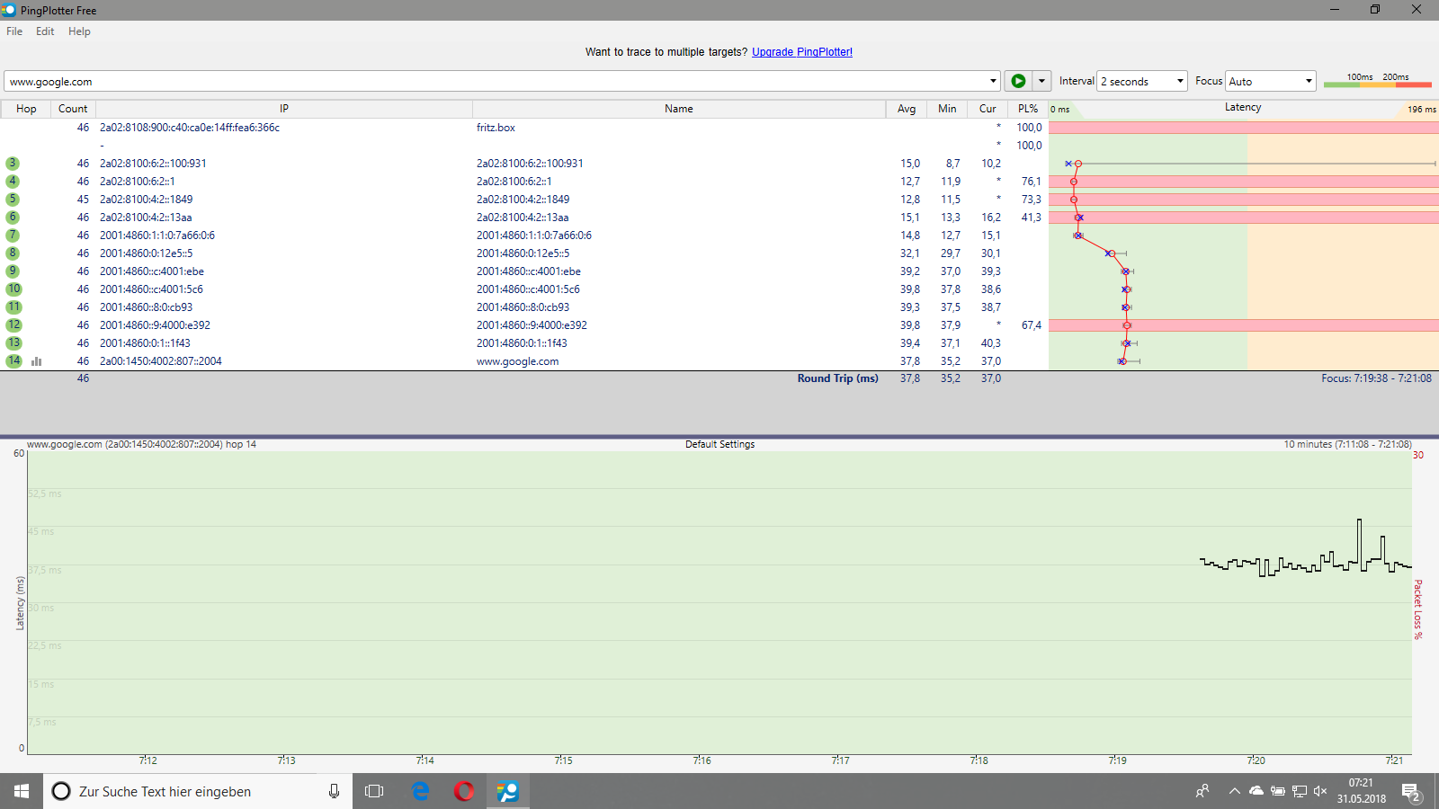This screenshot has width=1439, height=809.
Task: Open the Focus combo box
Action: coord(1271,81)
